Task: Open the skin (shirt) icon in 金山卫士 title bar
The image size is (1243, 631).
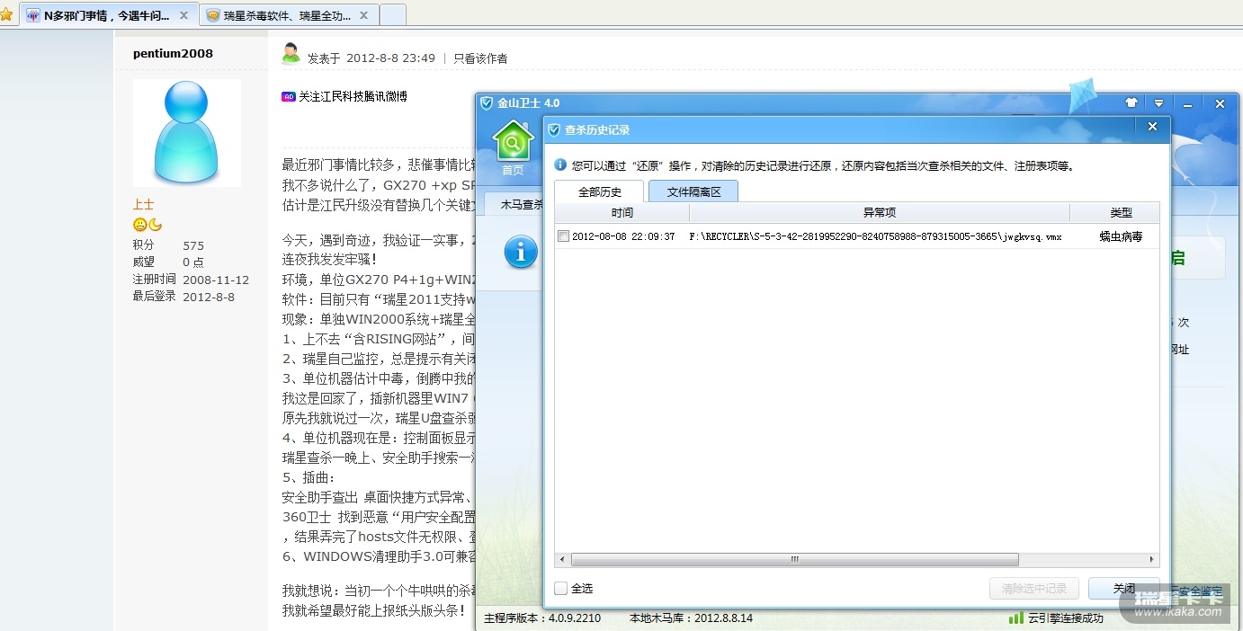Action: pos(1131,103)
